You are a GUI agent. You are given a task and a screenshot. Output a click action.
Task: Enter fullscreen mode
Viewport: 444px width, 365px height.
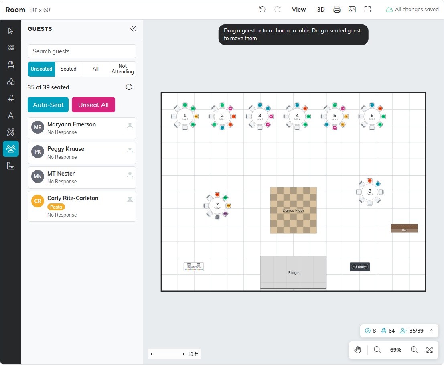click(367, 10)
